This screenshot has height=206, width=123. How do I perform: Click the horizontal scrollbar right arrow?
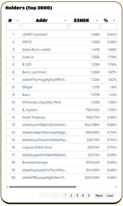click(x=116, y=187)
